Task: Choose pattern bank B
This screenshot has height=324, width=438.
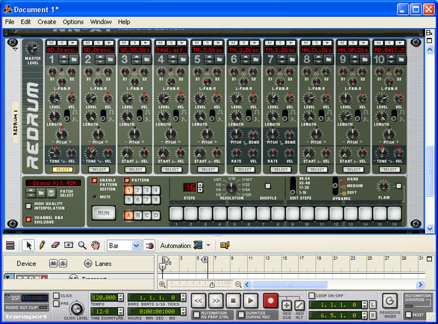Action: (138, 215)
